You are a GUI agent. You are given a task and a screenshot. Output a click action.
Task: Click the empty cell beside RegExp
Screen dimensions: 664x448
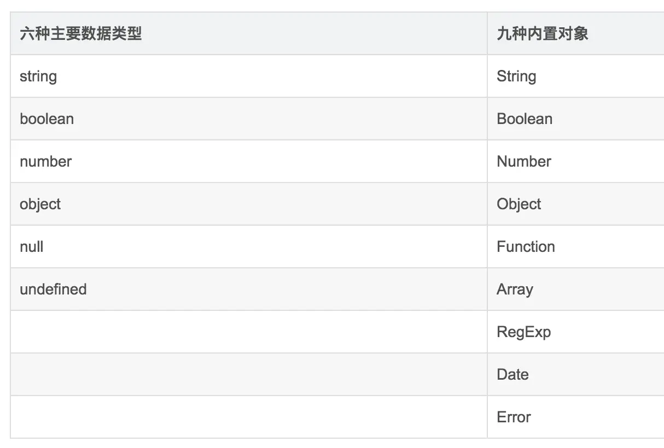pyautogui.click(x=248, y=332)
